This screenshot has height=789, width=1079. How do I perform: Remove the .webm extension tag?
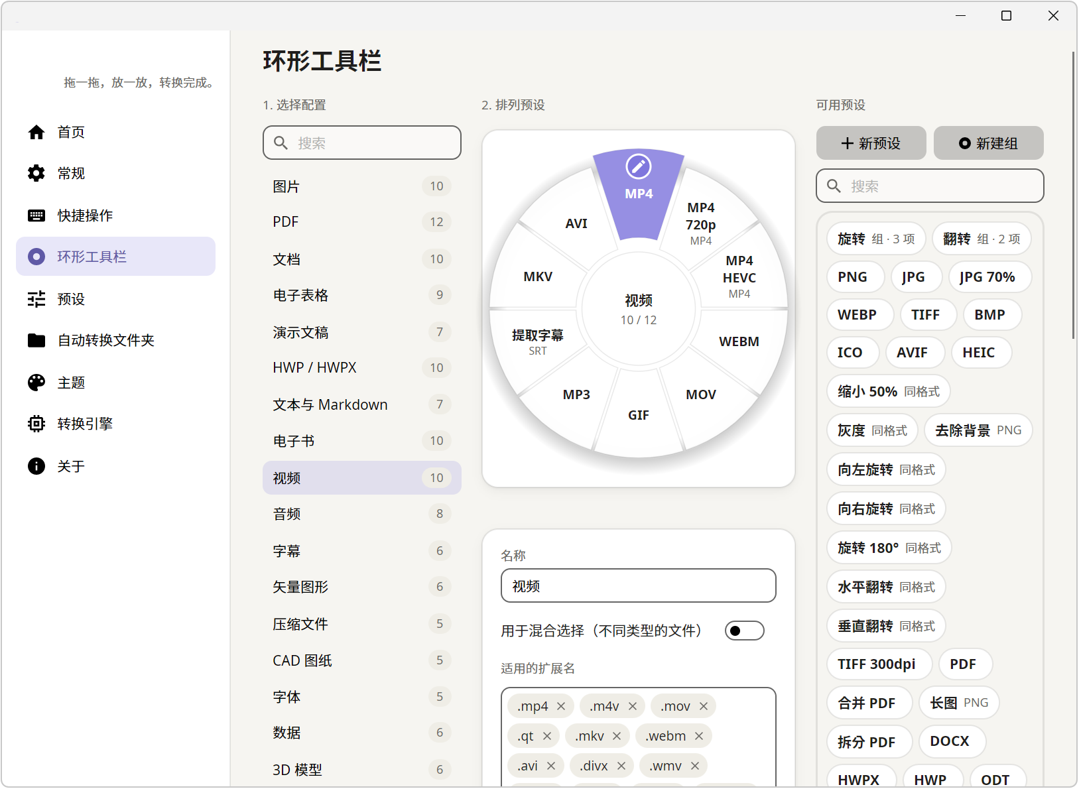tap(699, 736)
